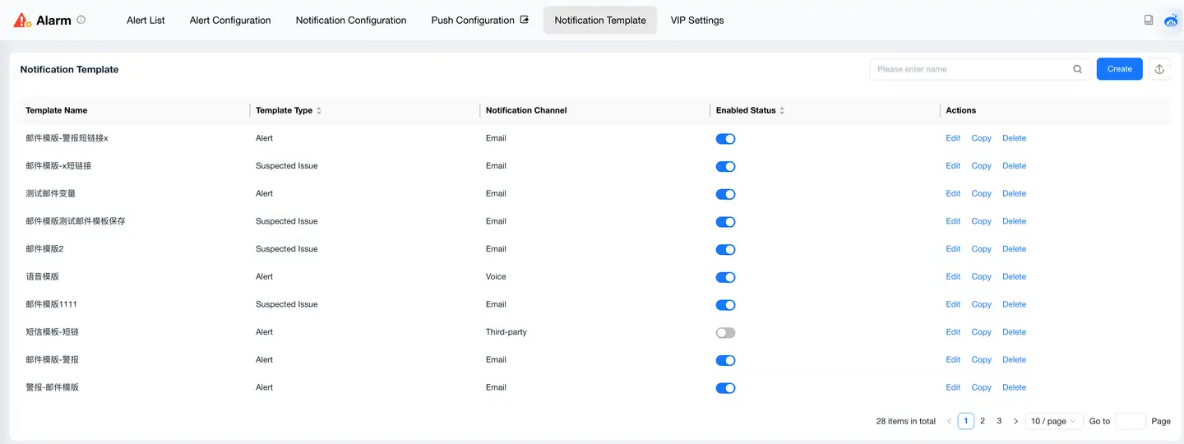
Task: Go to VIP Settings tab
Action: 697,21
